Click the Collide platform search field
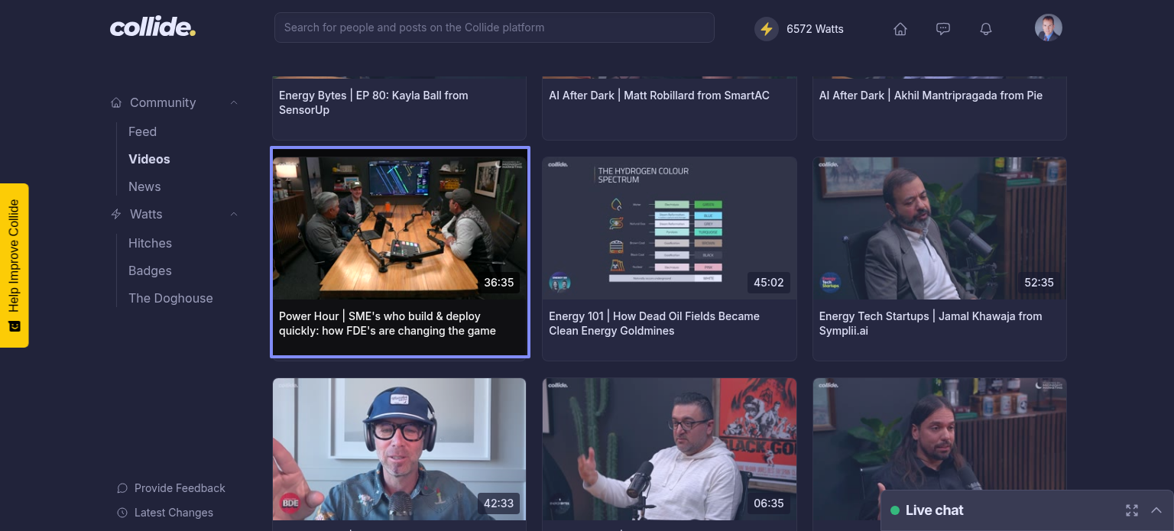This screenshot has height=531, width=1174. coord(494,28)
